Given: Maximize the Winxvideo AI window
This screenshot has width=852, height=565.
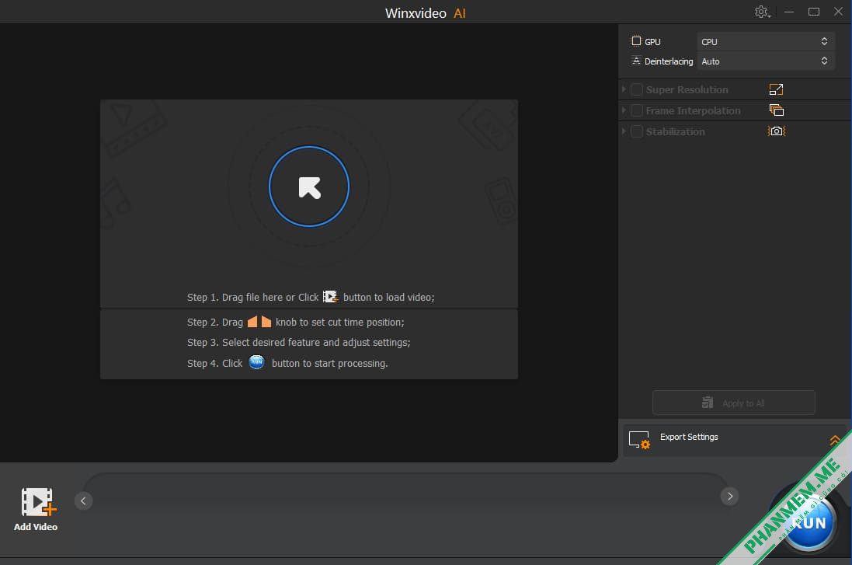Looking at the screenshot, I should coord(813,12).
